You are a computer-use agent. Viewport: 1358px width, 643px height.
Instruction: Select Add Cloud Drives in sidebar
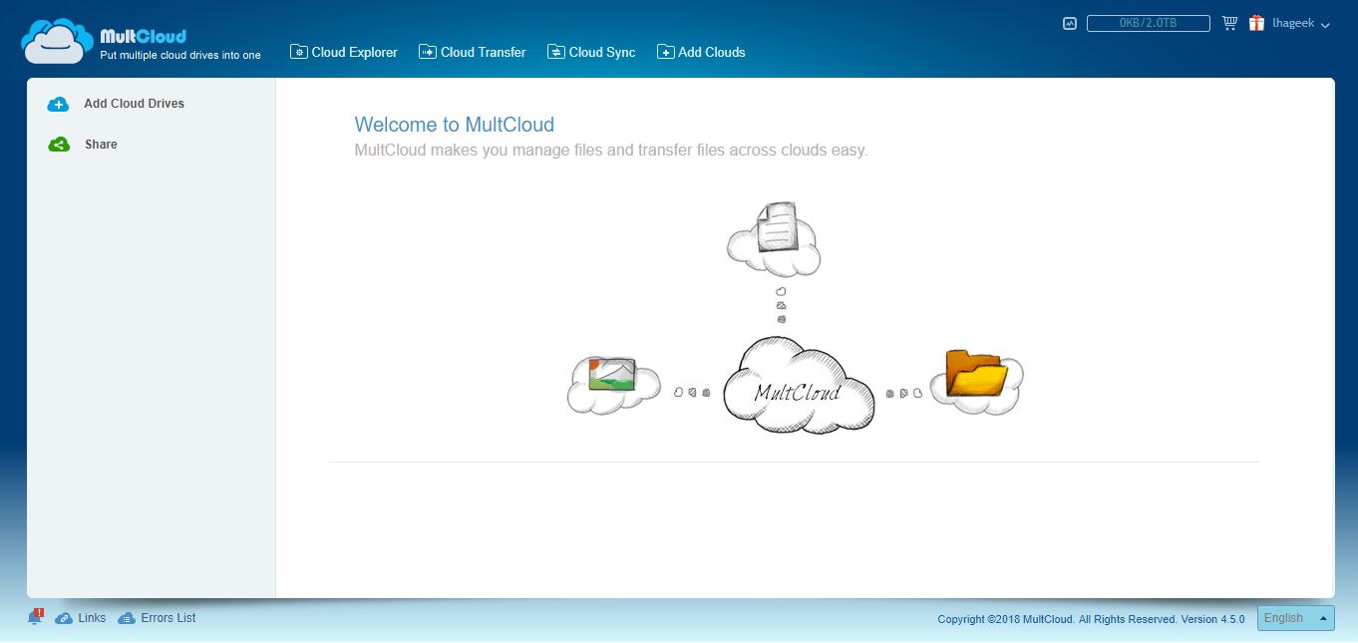(134, 104)
